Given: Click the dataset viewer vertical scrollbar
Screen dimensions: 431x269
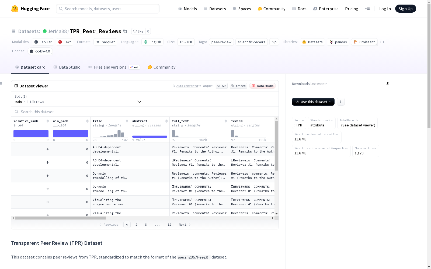Looking at the screenshot, I should tap(276, 146).
